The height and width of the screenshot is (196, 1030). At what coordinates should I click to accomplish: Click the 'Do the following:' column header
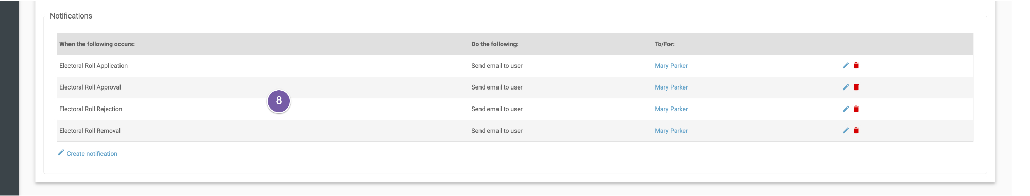click(x=495, y=44)
